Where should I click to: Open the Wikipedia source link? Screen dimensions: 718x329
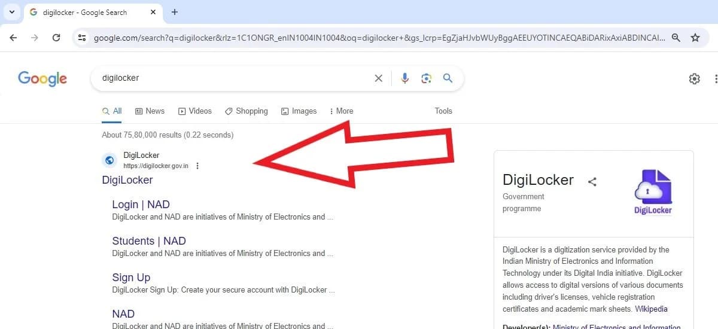coord(652,309)
